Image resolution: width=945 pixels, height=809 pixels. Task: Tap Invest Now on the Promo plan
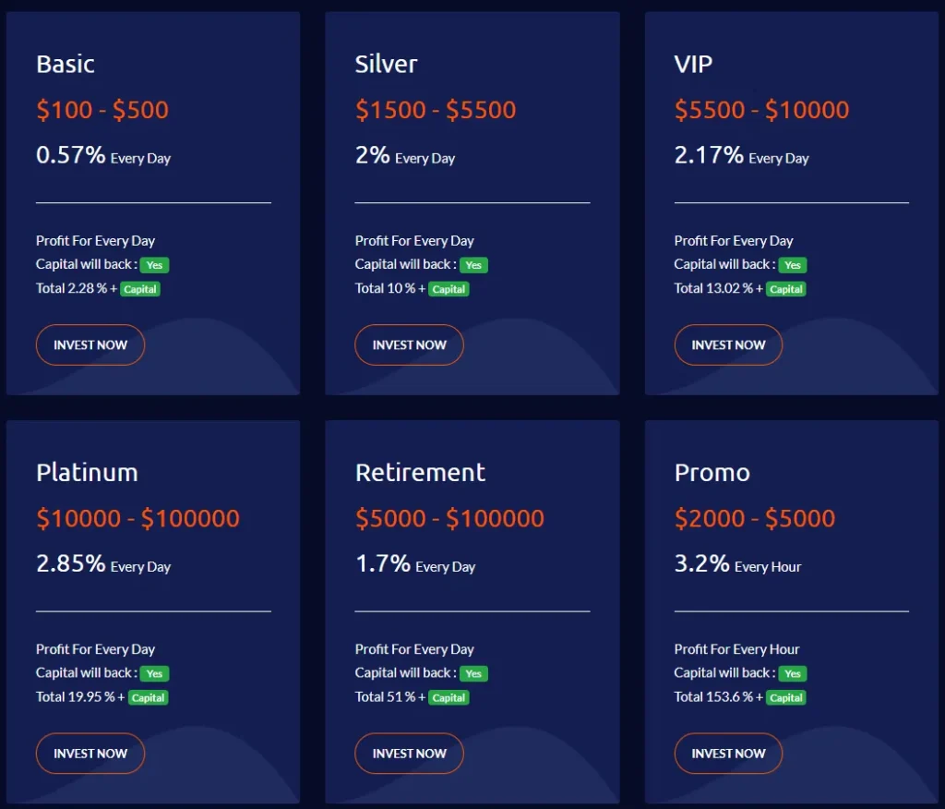point(728,754)
